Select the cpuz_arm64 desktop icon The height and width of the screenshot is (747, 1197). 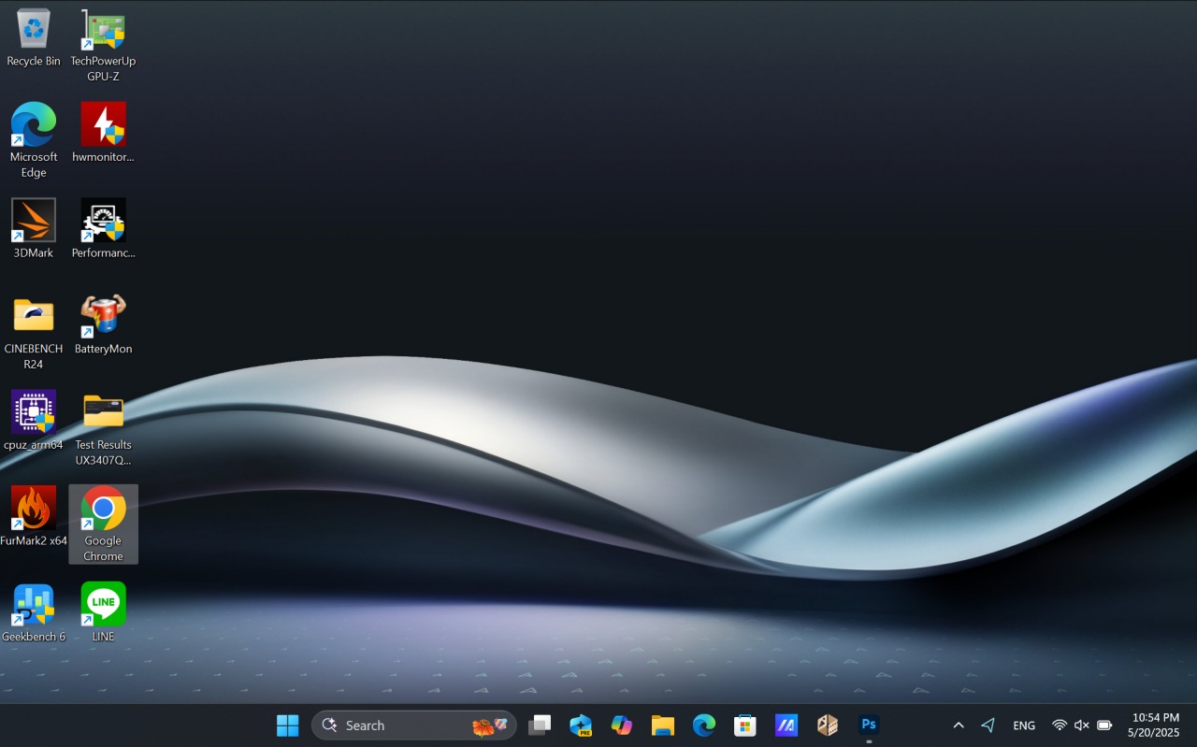[34, 421]
